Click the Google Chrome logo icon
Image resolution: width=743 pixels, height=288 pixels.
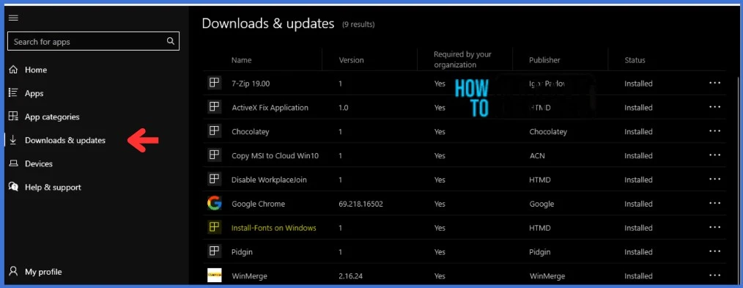pos(214,204)
